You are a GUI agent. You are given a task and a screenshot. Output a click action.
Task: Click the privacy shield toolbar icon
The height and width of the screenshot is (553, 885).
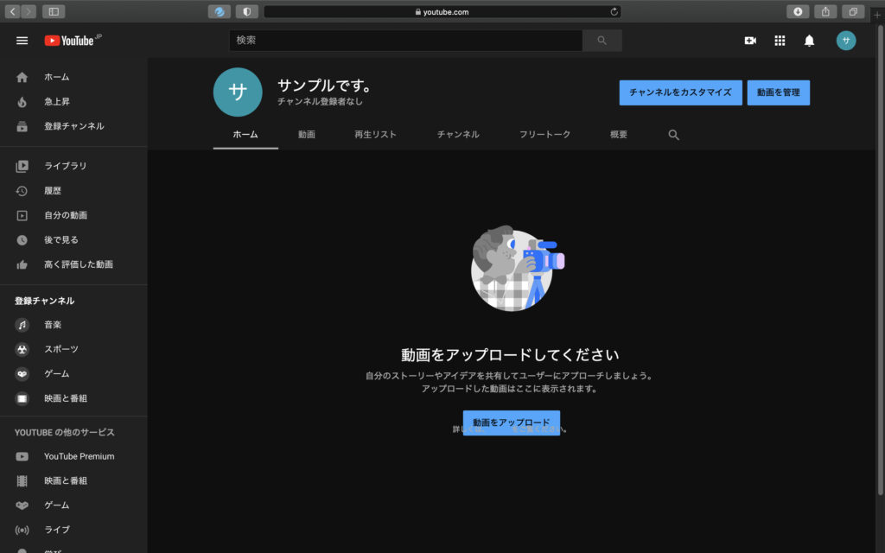(x=246, y=11)
